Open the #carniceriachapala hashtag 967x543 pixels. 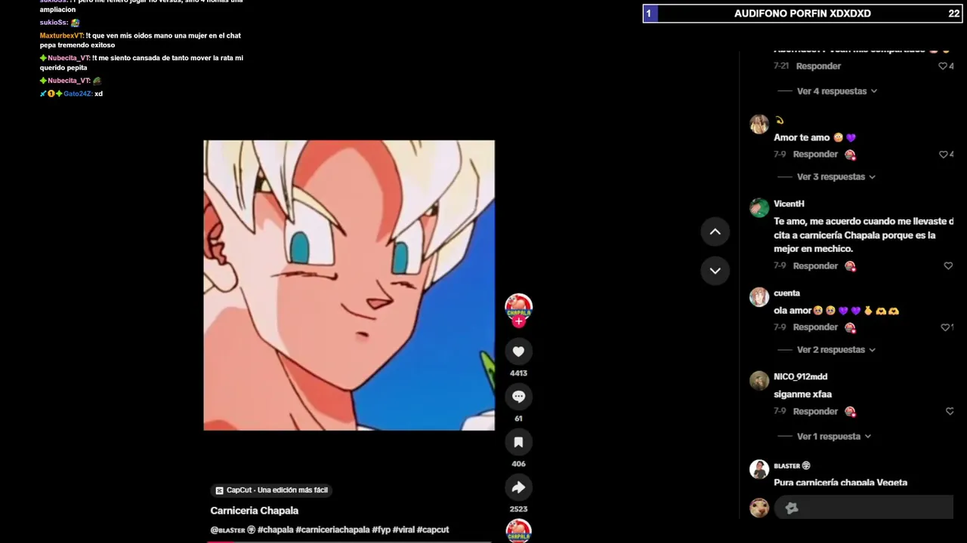(x=332, y=530)
